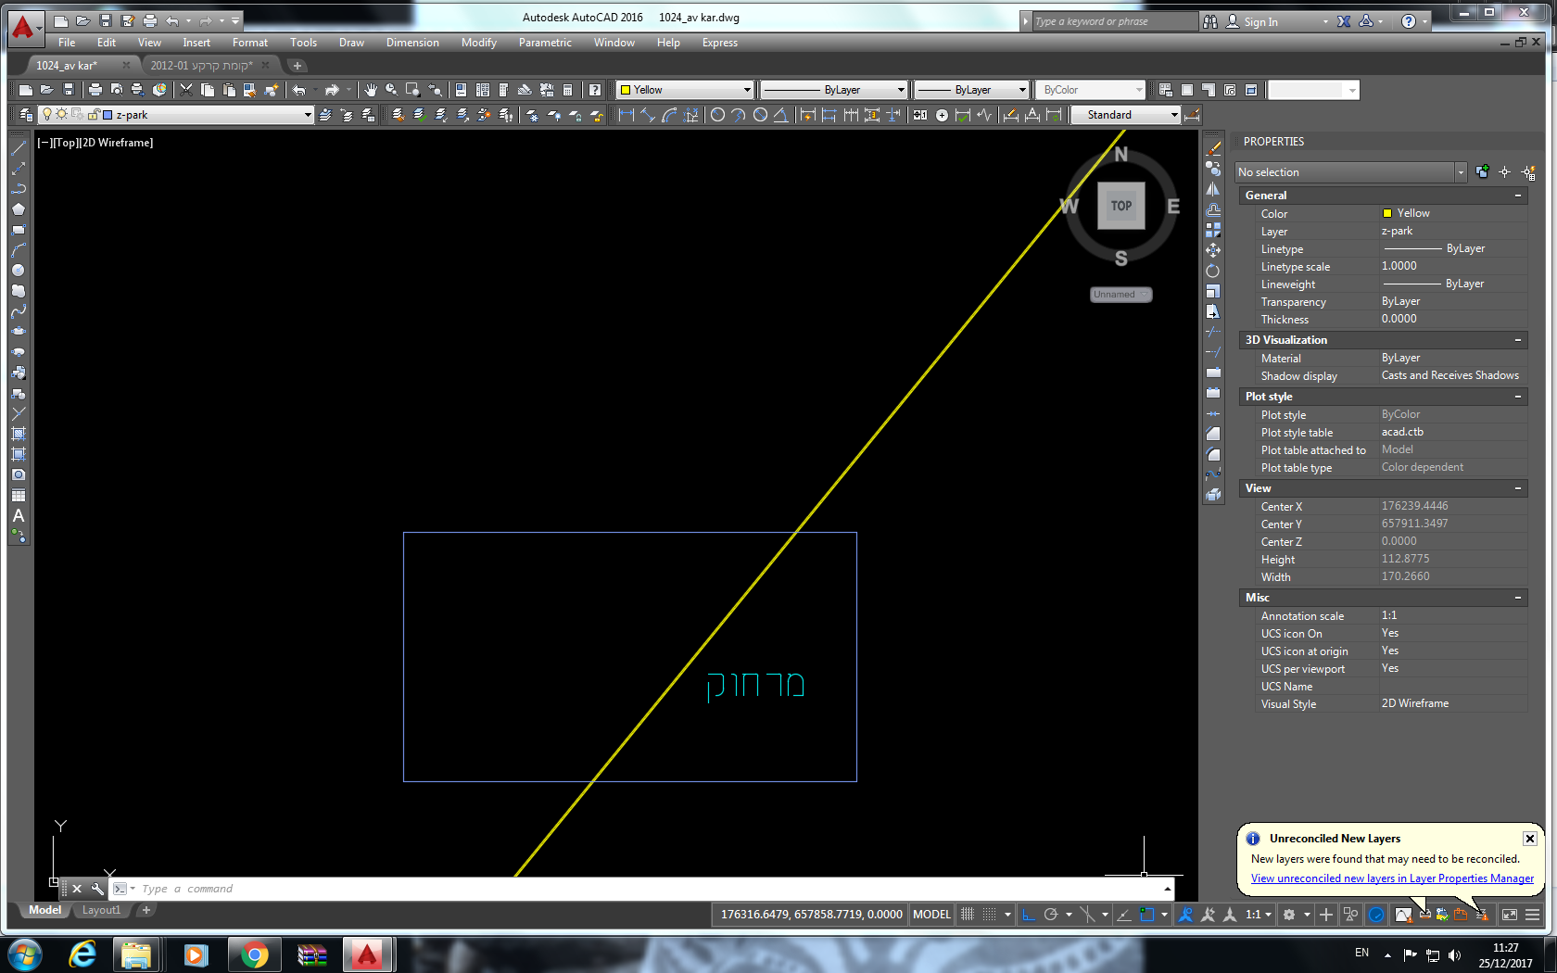Toggle the grid display in the status bar
This screenshot has width=1557, height=973.
(968, 915)
